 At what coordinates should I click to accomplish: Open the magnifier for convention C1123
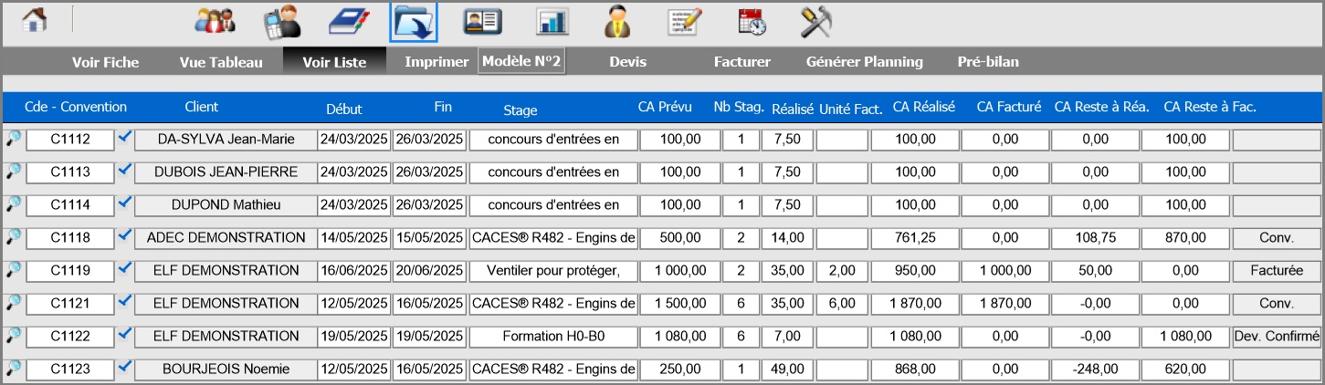point(13,369)
